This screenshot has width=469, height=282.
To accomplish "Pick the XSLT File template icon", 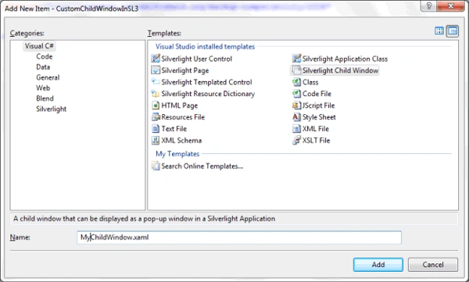I will point(296,141).
